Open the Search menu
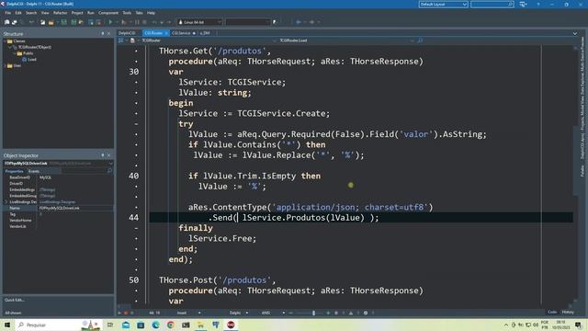588x331 pixels. click(x=31, y=13)
